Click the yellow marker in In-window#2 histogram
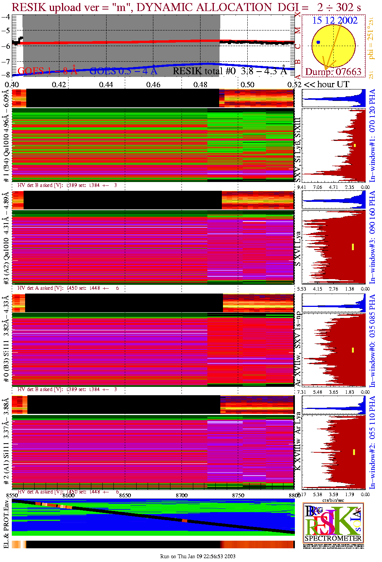The width and height of the screenshot is (382, 562). coord(354,452)
